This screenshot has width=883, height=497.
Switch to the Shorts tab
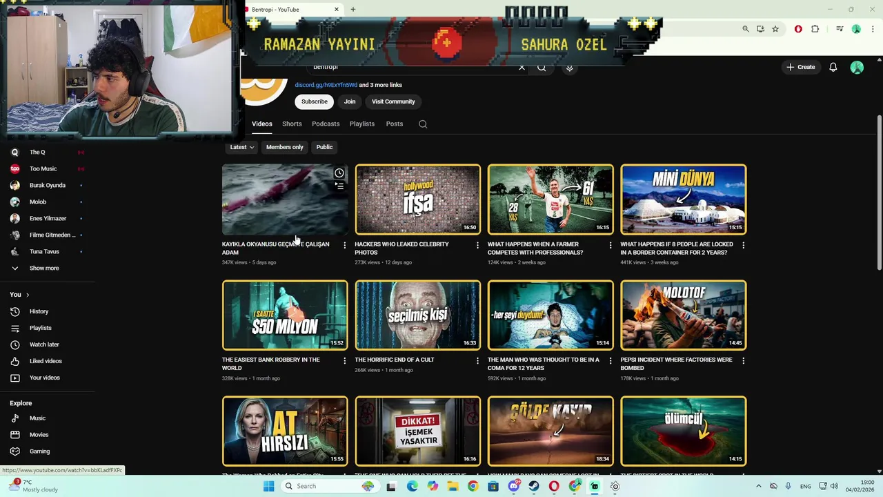pos(292,124)
